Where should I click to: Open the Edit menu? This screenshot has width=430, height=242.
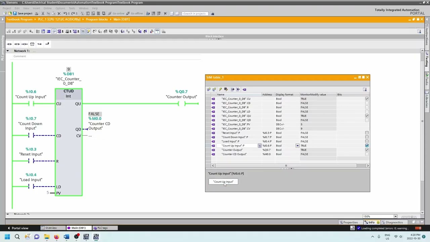(17, 8)
